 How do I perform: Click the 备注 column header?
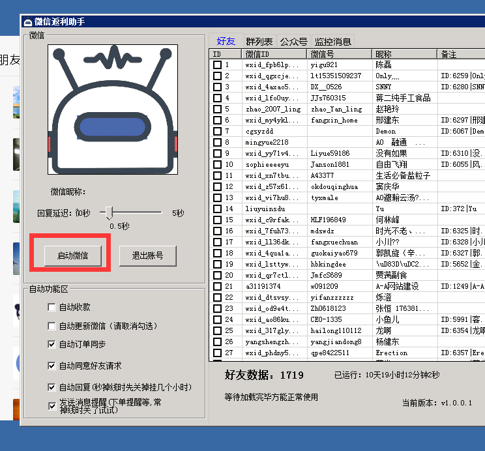[x=461, y=54]
